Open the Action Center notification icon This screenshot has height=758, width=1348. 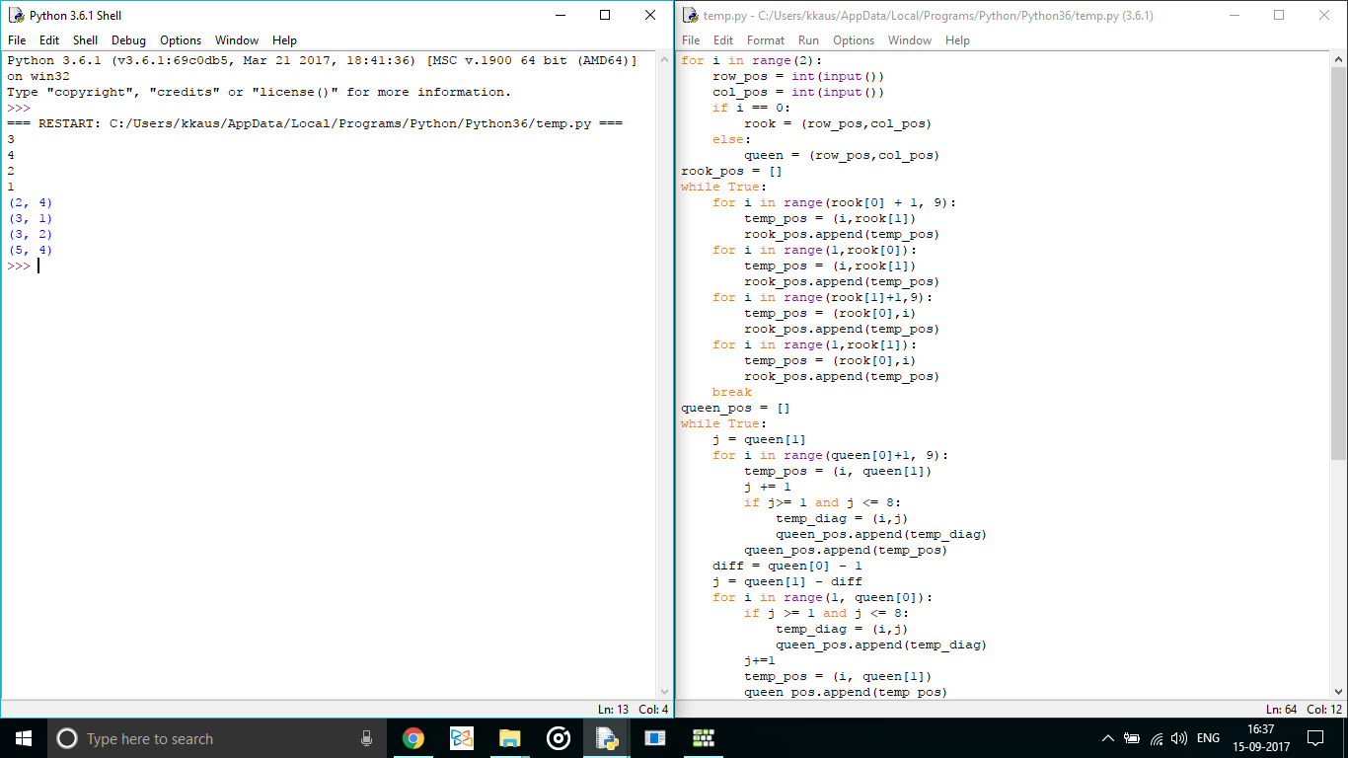1314,738
